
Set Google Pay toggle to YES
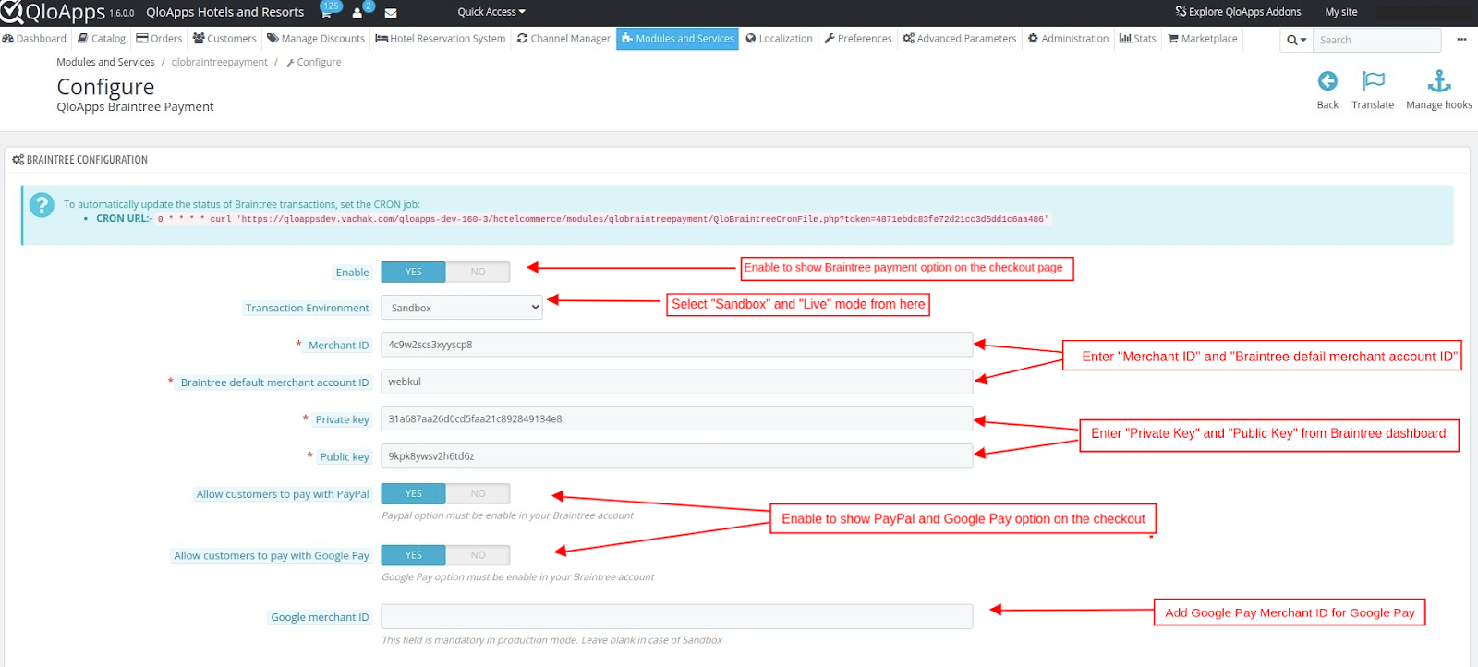click(x=413, y=555)
